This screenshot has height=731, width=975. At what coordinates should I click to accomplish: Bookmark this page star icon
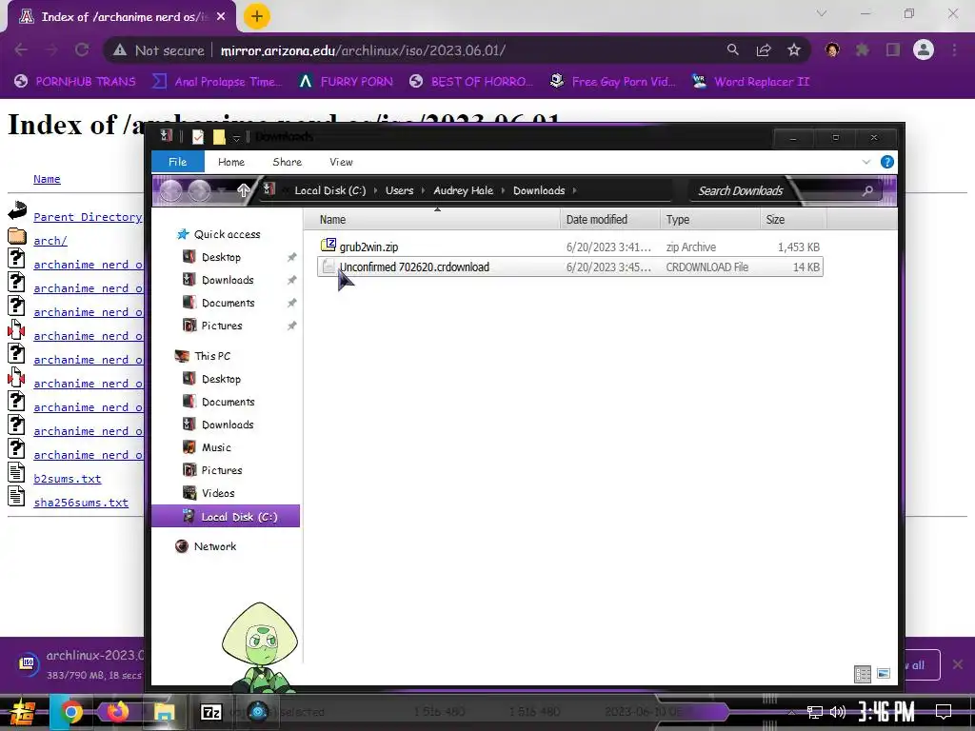pos(794,50)
